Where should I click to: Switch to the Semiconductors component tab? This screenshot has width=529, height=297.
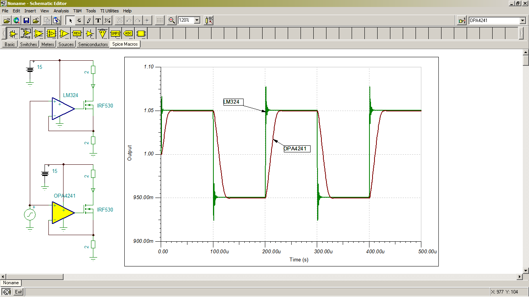click(93, 44)
